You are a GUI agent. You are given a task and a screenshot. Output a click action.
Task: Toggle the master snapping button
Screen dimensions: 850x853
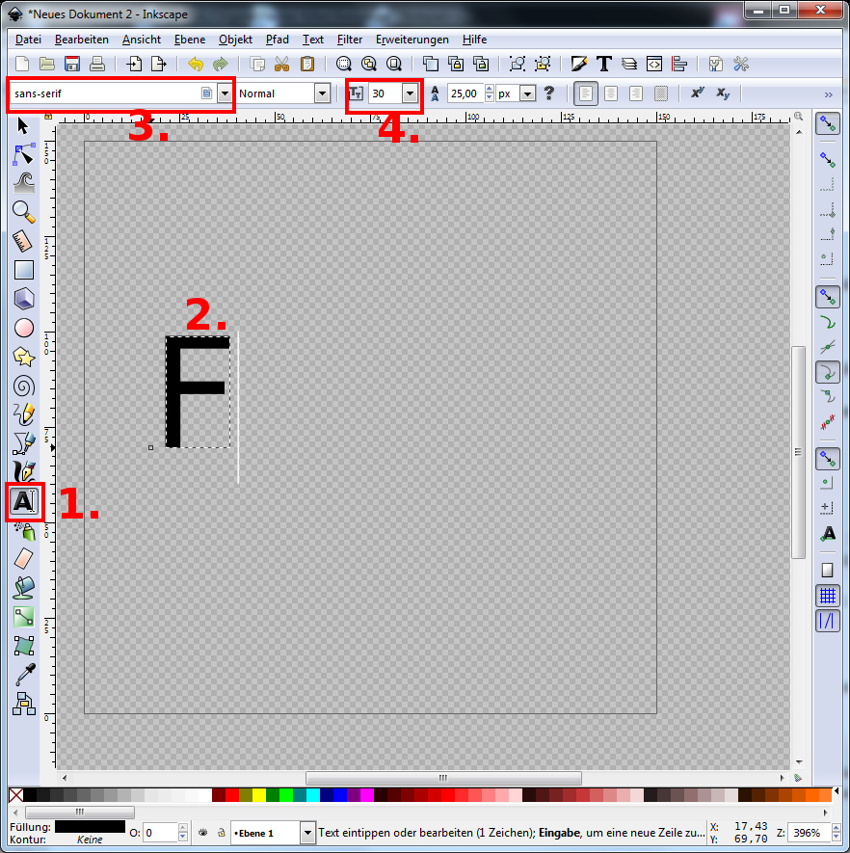point(827,124)
